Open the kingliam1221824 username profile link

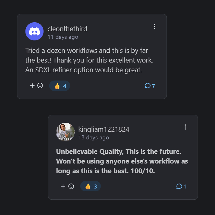[104, 129]
